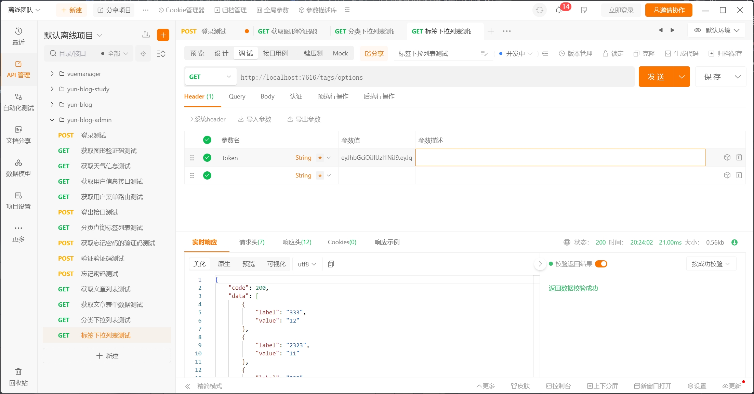The width and height of the screenshot is (754, 394).
Task: Delete the token header row
Action: (x=739, y=157)
